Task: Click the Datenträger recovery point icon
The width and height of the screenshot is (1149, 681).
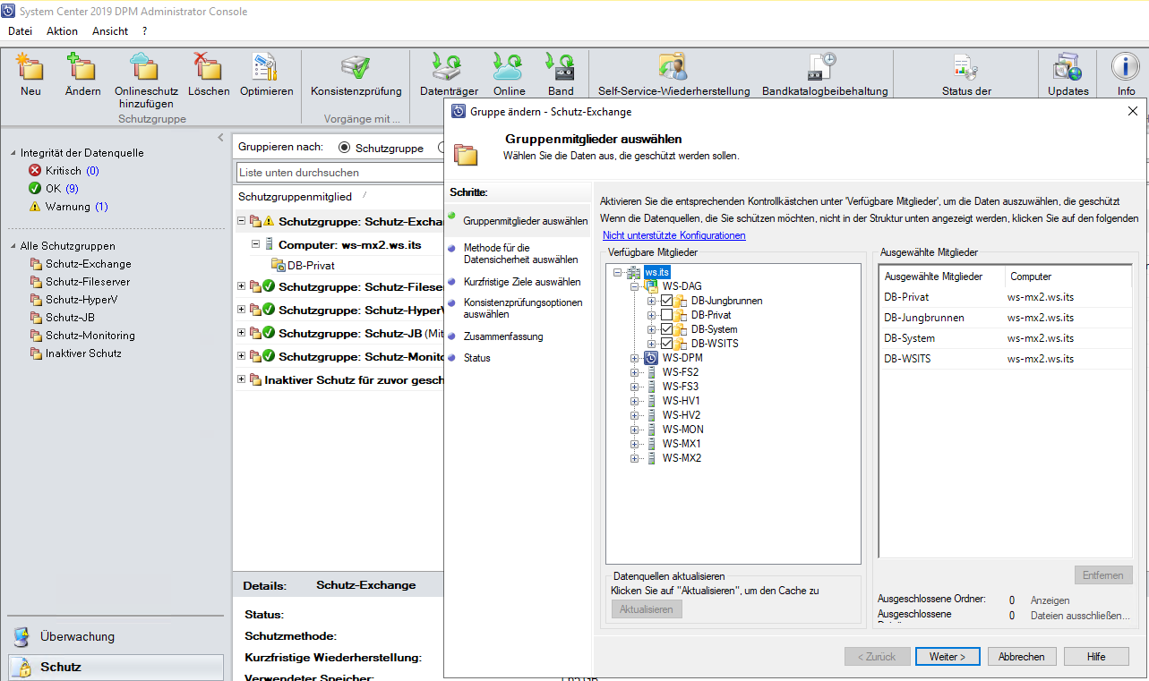Action: pyautogui.click(x=449, y=67)
